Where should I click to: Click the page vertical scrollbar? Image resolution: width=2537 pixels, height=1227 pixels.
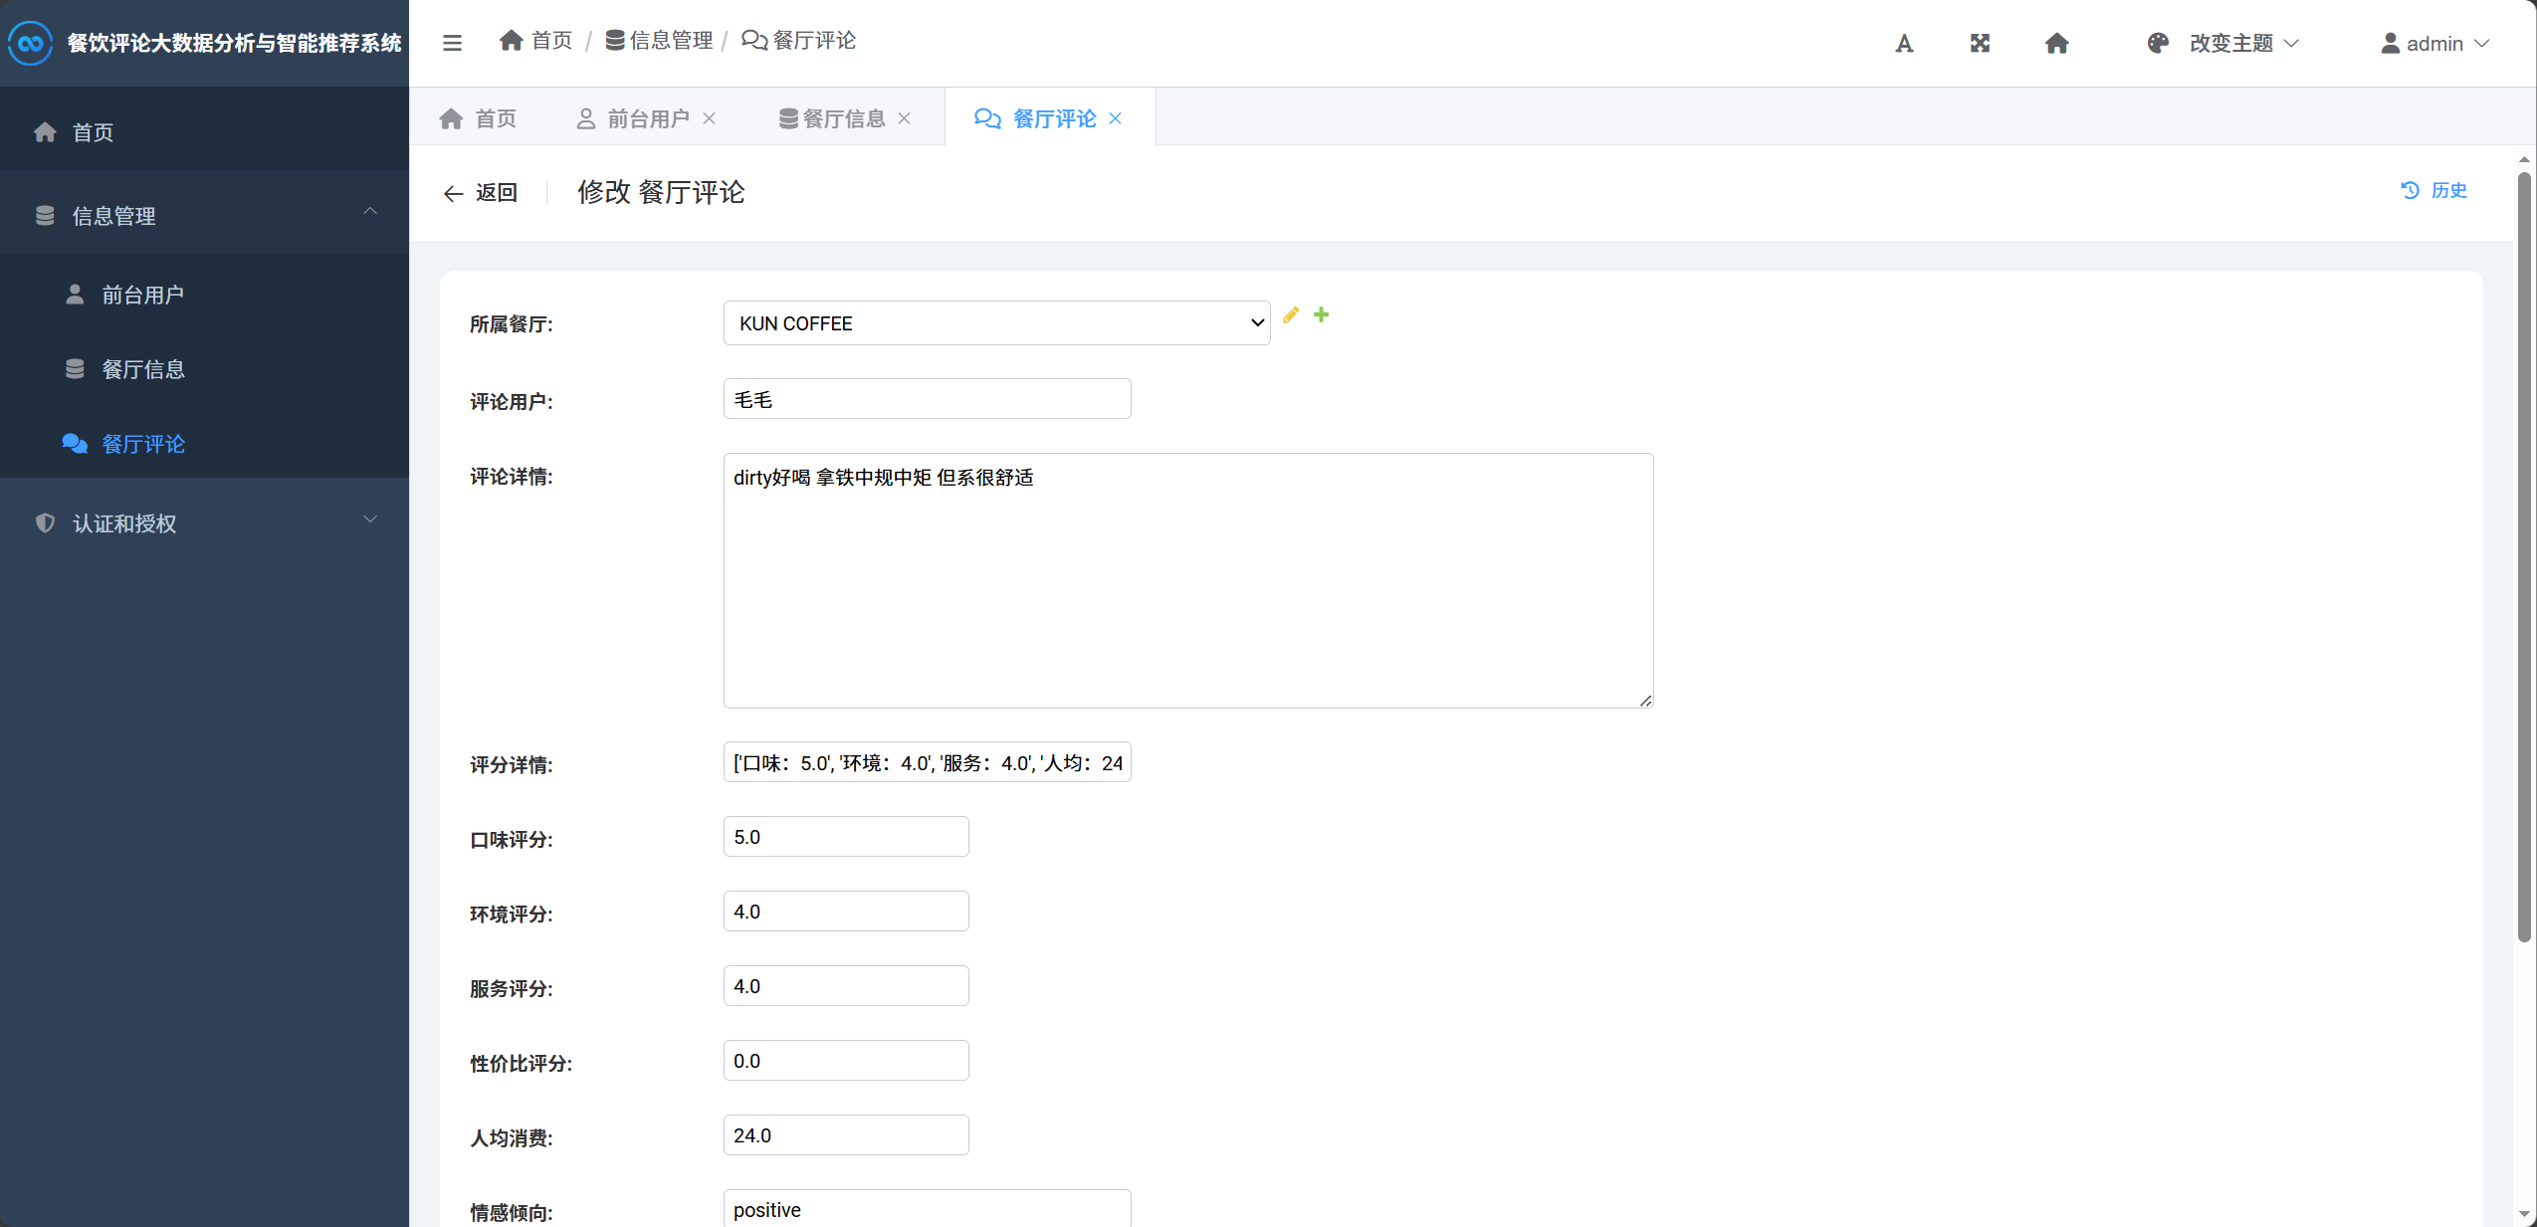coord(2523,557)
